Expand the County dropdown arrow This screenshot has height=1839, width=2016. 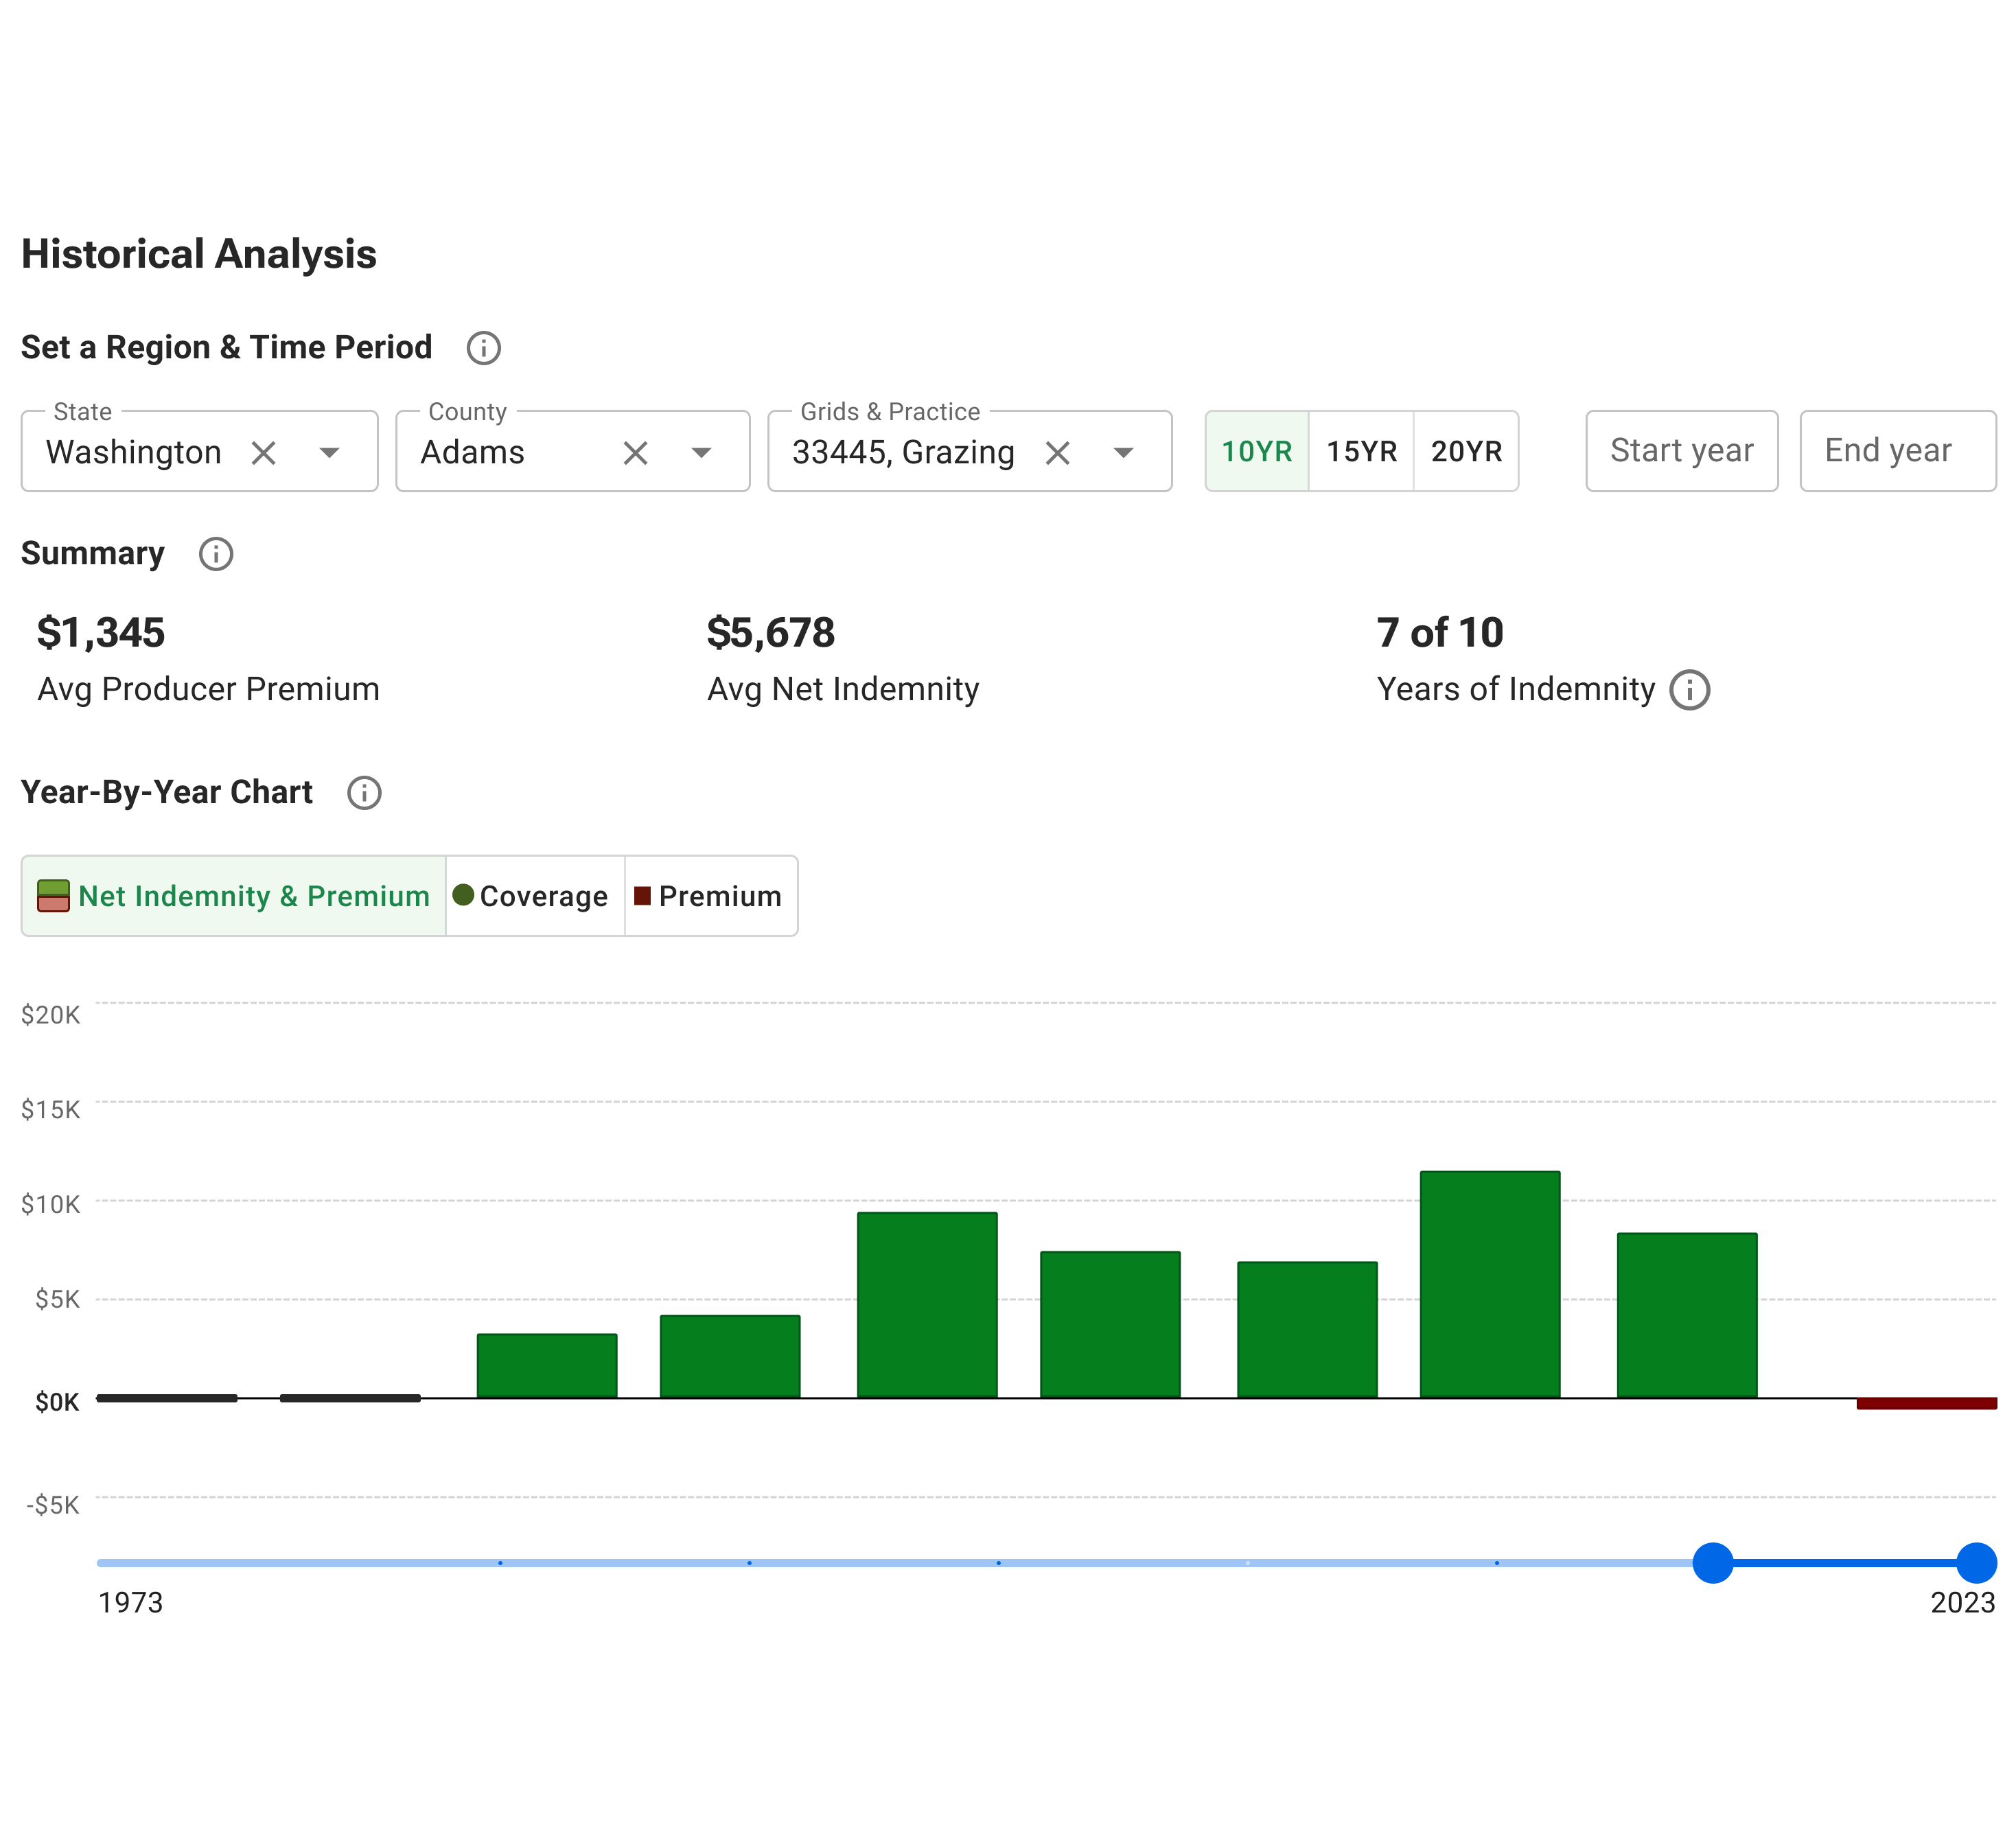[x=701, y=453]
